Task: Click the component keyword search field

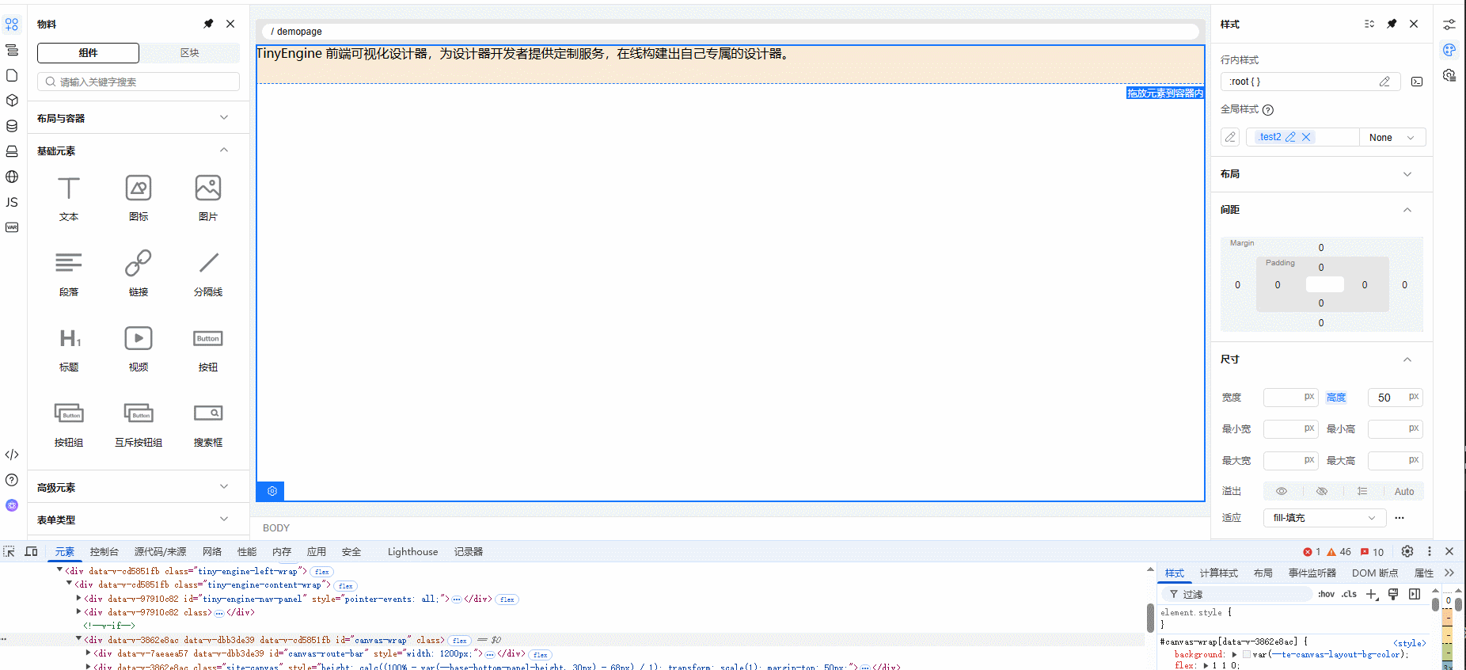Action: (139, 82)
